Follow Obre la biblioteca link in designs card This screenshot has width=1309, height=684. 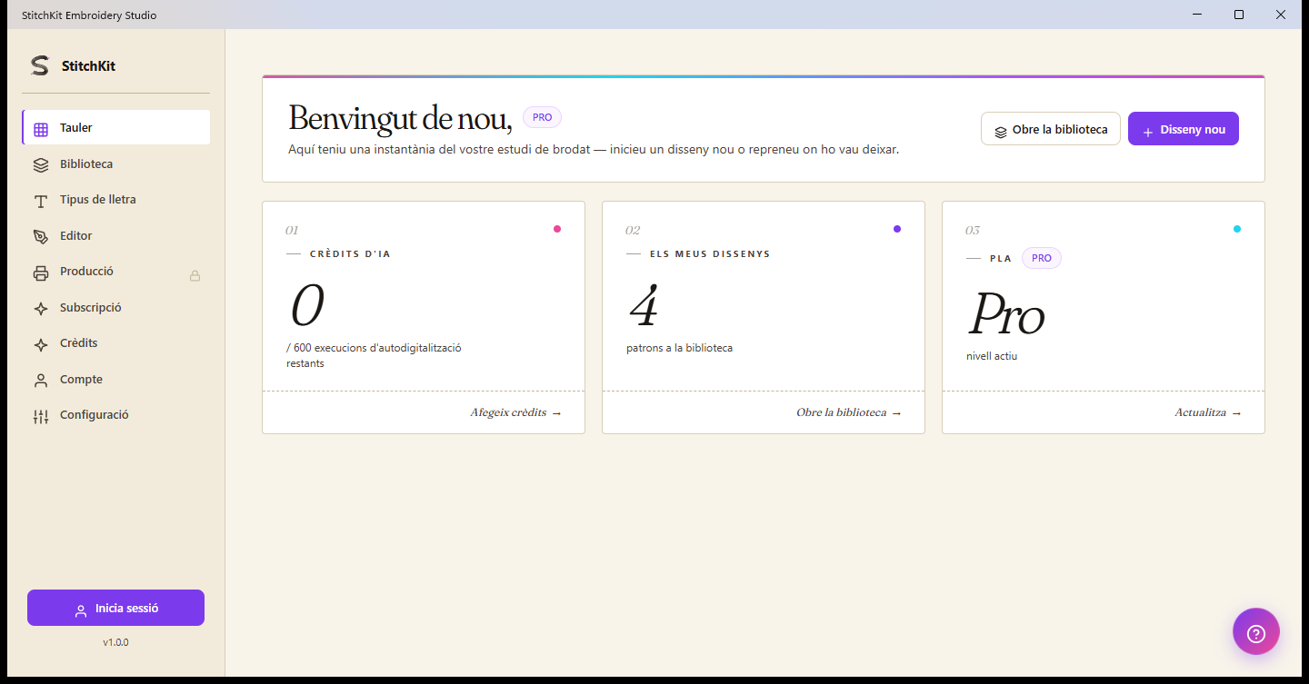(x=849, y=412)
